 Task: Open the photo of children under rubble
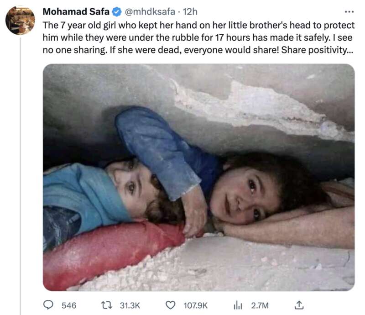198,177
